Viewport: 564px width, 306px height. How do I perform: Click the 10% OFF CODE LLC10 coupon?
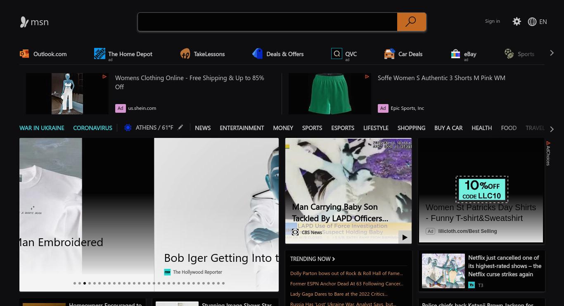(x=482, y=189)
